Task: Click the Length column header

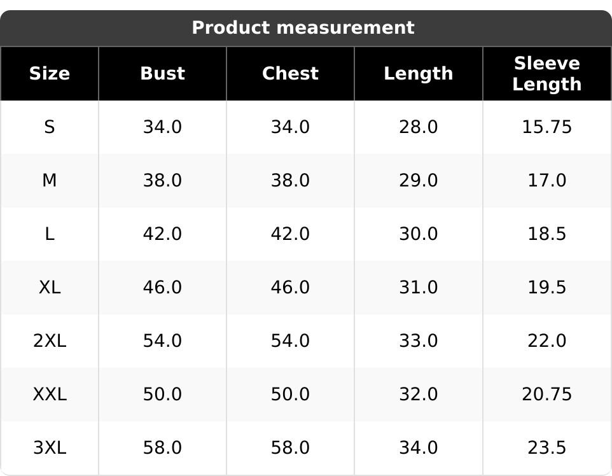Action: click(418, 74)
